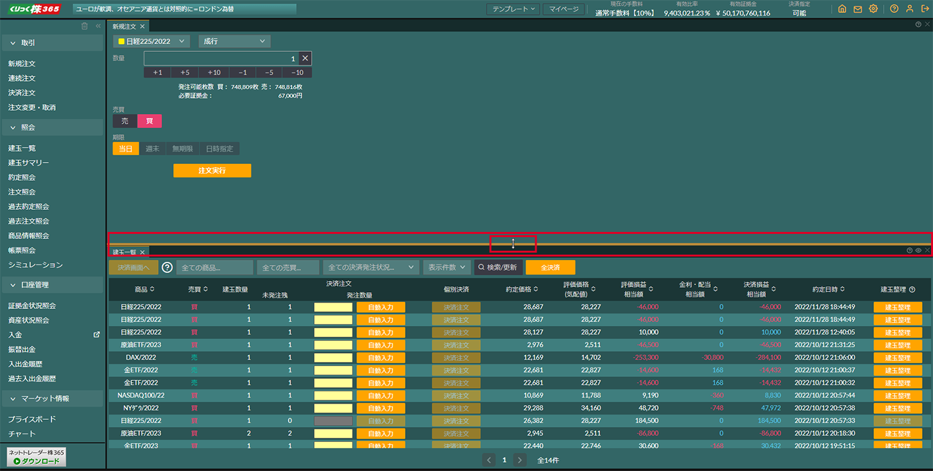Click external link icon beside 入金
This screenshot has width=933, height=471.
(97, 335)
